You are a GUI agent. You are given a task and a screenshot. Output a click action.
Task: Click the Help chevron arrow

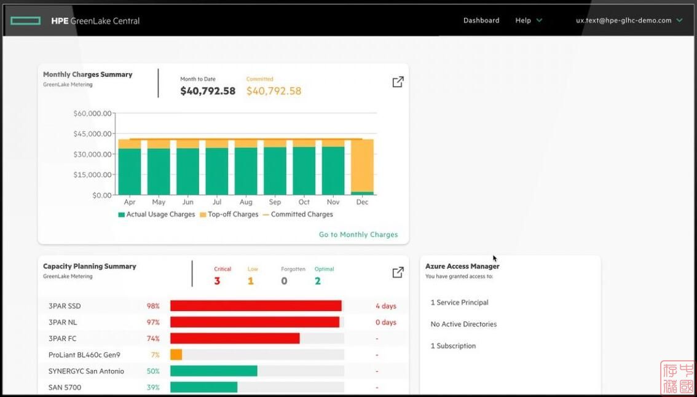[539, 20]
